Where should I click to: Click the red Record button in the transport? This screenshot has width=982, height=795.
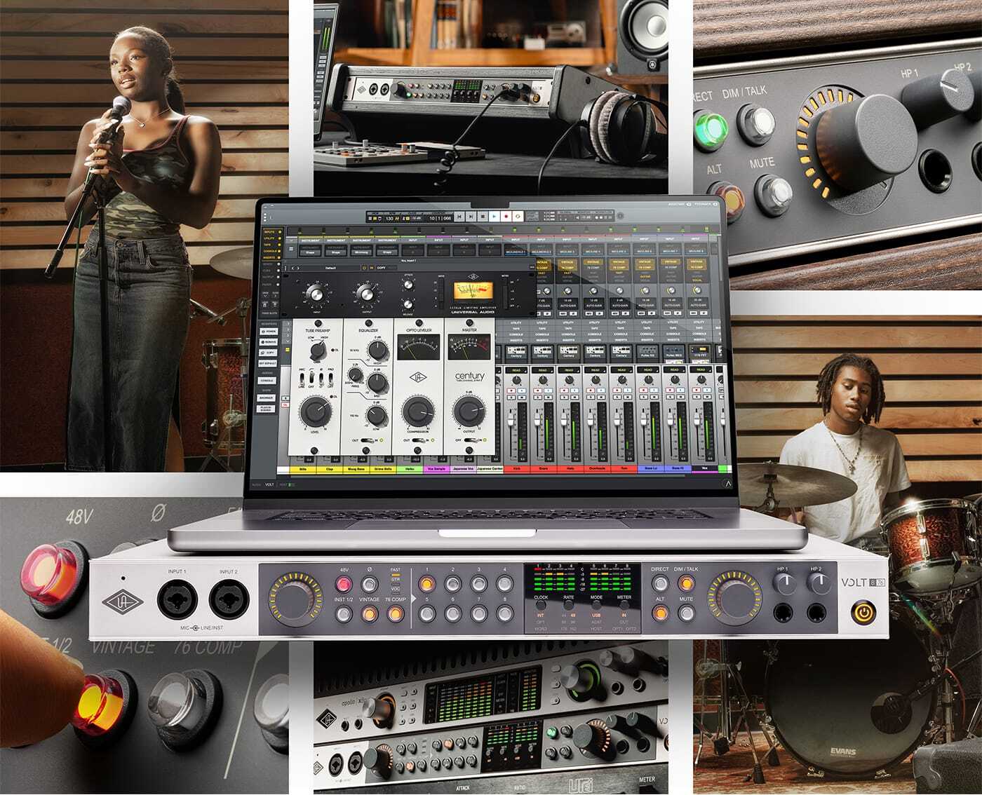tap(505, 217)
